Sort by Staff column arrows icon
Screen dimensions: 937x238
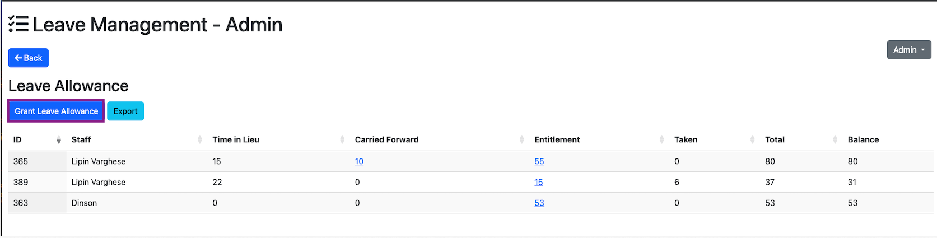200,140
